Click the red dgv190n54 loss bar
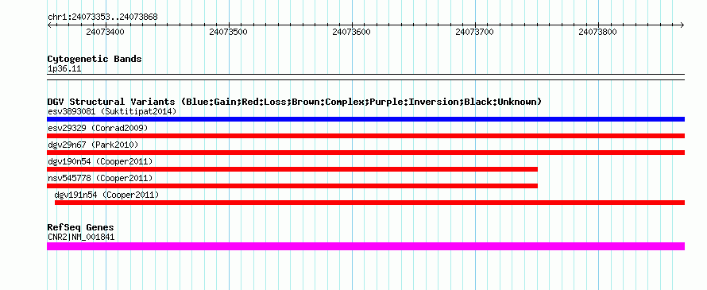Viewport: 707px width, 290px height. click(292, 169)
